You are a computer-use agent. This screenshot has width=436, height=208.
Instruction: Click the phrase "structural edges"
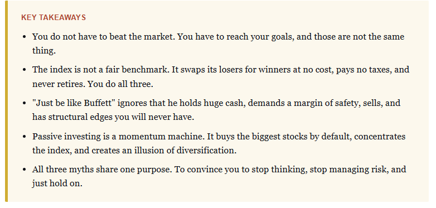point(80,117)
